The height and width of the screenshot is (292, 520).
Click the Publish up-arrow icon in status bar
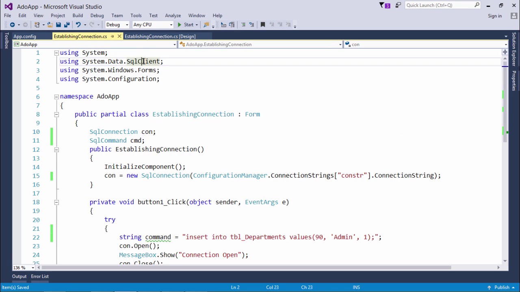coord(489,288)
